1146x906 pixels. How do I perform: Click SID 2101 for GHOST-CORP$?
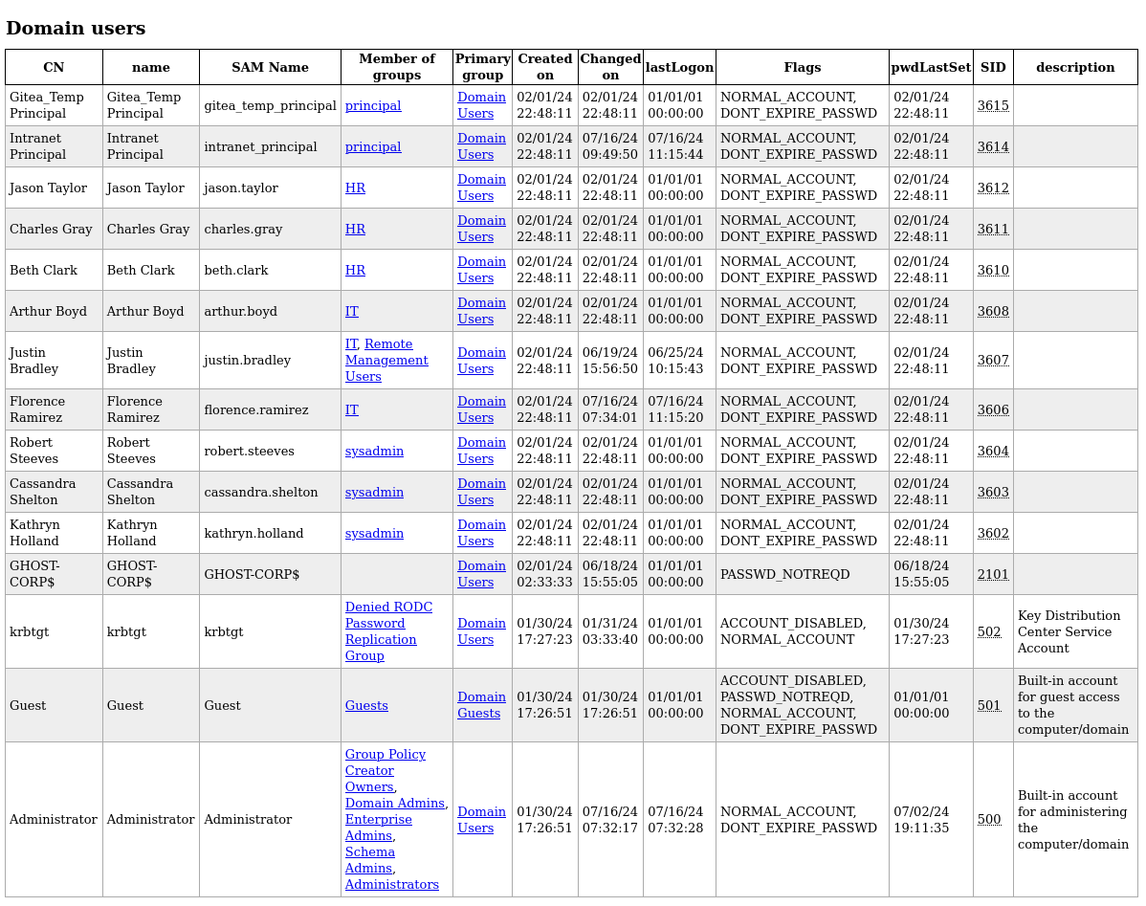[993, 574]
